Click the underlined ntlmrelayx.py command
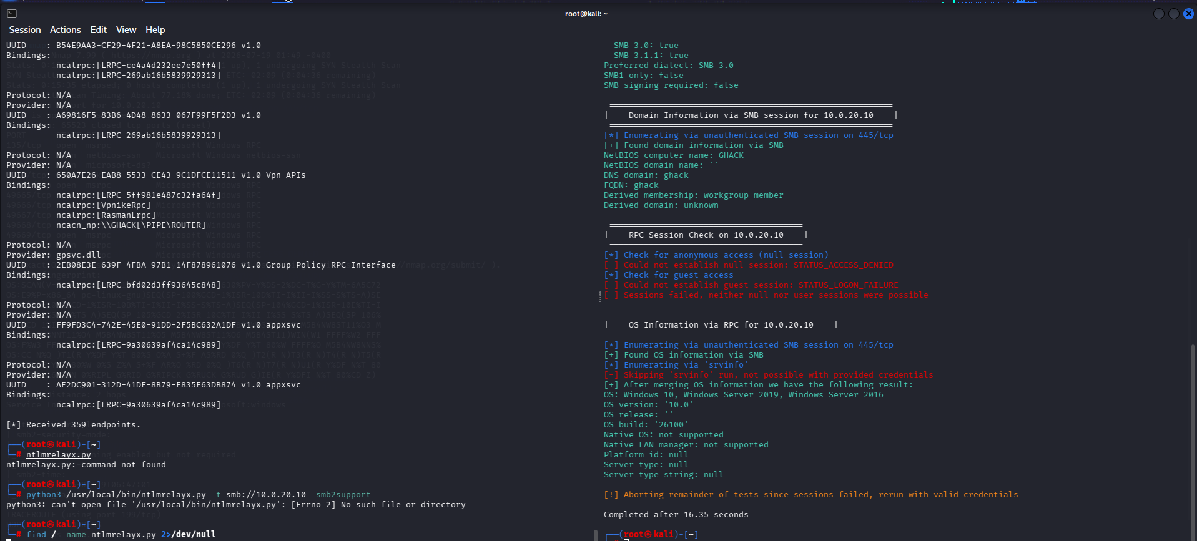The width and height of the screenshot is (1197, 541). (x=59, y=455)
